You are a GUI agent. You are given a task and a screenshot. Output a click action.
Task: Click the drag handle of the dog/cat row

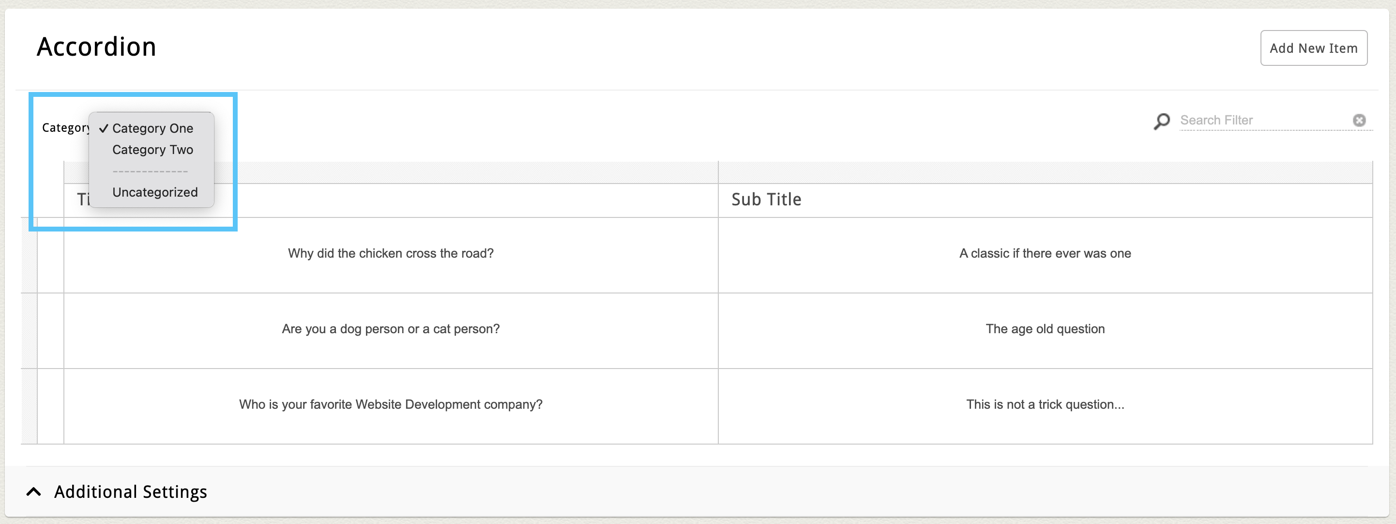coord(29,330)
